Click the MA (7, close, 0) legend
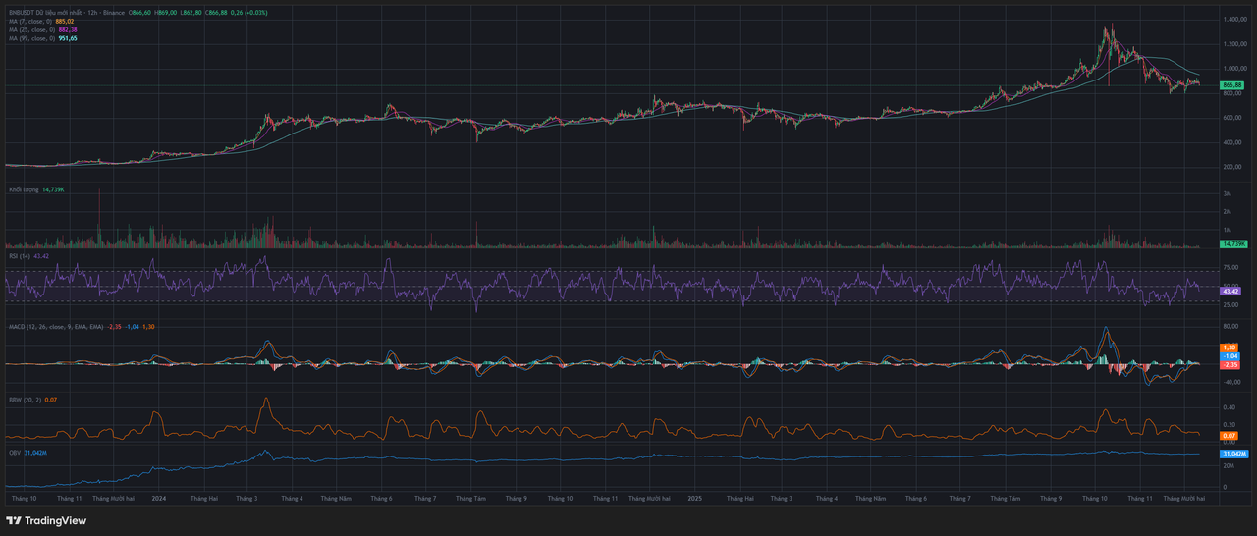 pyautogui.click(x=28, y=21)
